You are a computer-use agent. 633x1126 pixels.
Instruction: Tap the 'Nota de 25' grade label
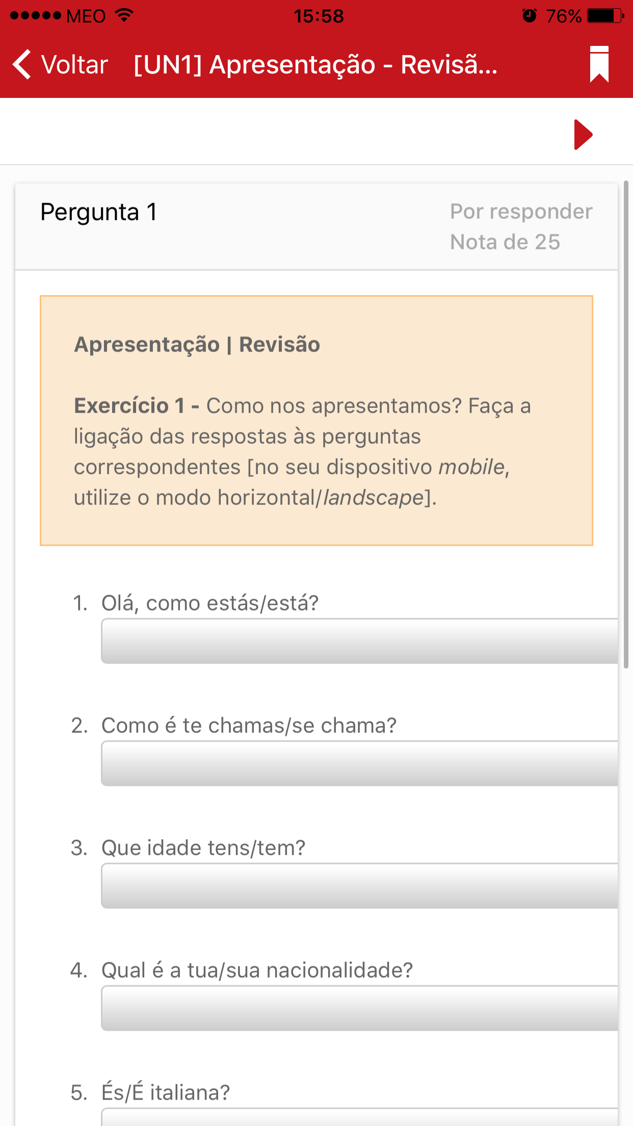coord(505,242)
